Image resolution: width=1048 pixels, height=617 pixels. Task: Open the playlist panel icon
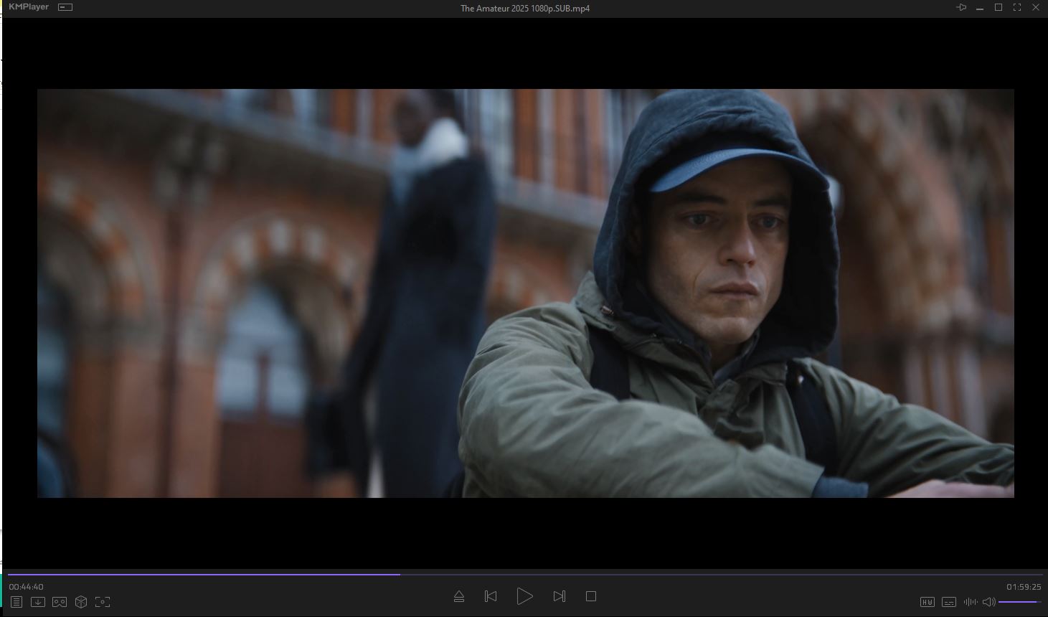(x=16, y=602)
